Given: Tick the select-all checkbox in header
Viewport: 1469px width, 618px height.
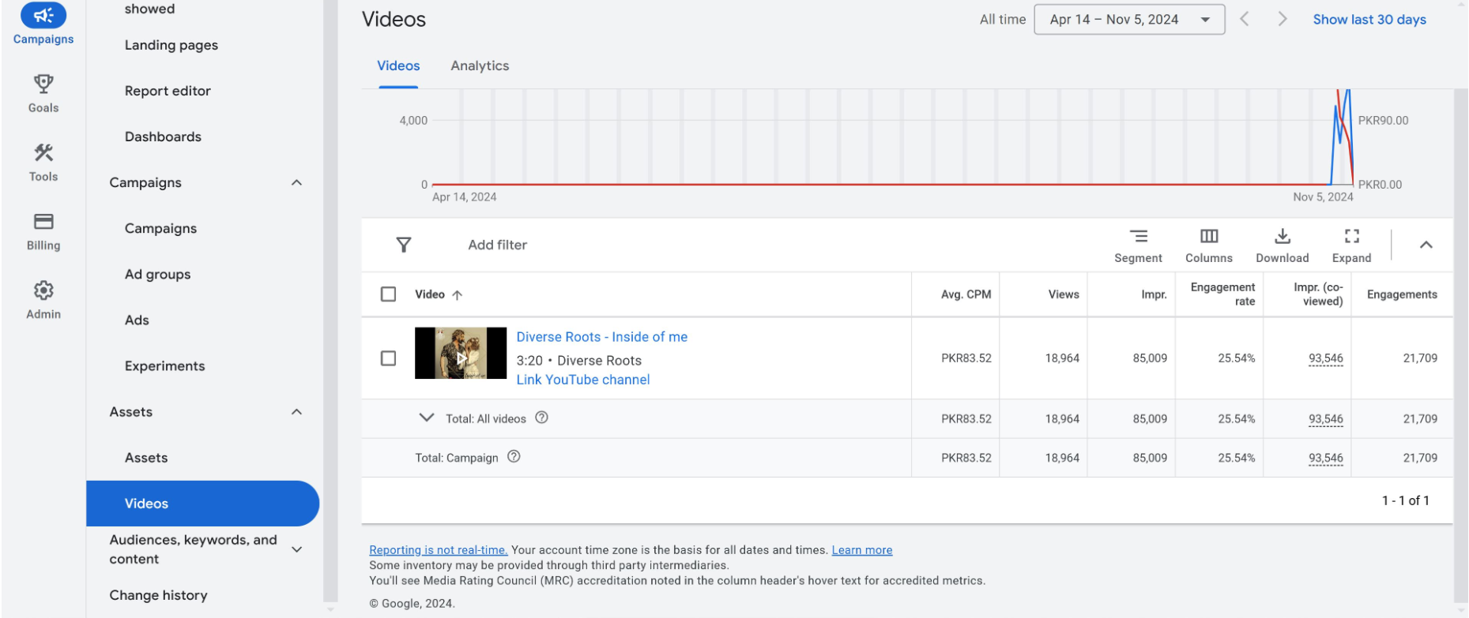Looking at the screenshot, I should [388, 294].
